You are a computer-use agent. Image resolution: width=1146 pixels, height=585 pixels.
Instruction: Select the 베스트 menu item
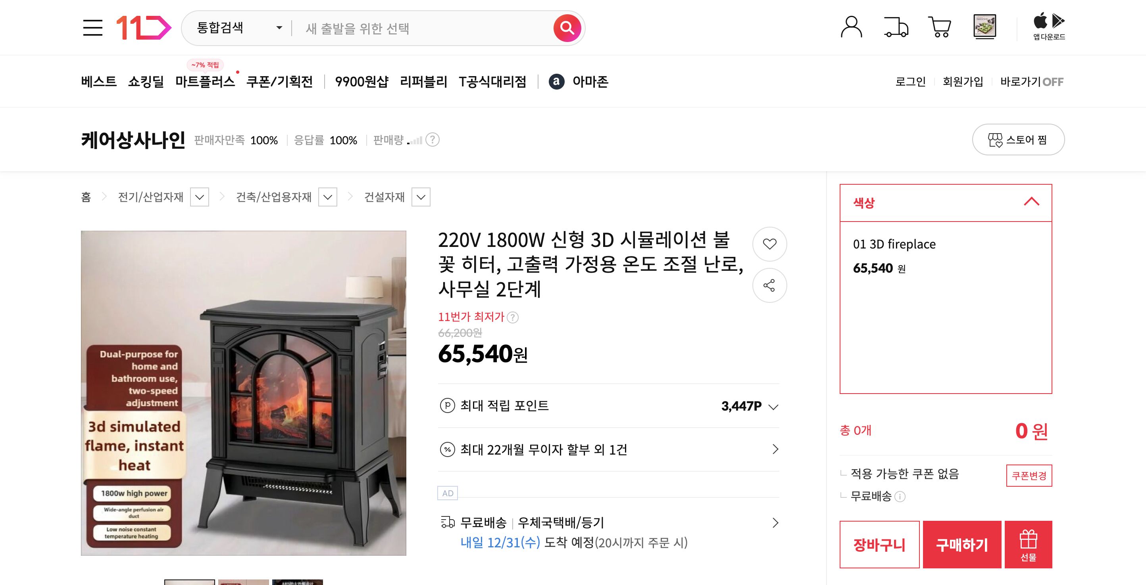(x=98, y=82)
